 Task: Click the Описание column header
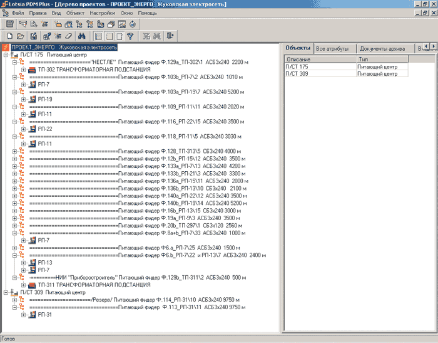pyautogui.click(x=319, y=59)
